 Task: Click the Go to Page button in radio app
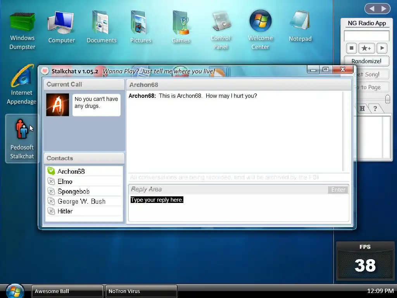(371, 87)
